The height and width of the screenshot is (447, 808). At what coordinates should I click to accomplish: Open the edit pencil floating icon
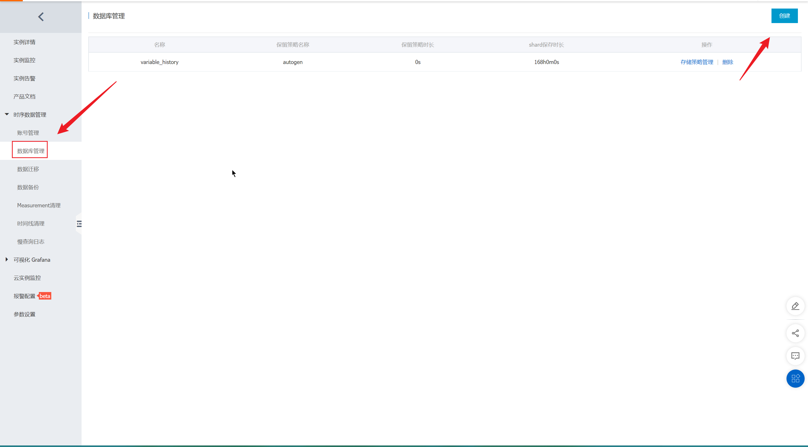[795, 306]
